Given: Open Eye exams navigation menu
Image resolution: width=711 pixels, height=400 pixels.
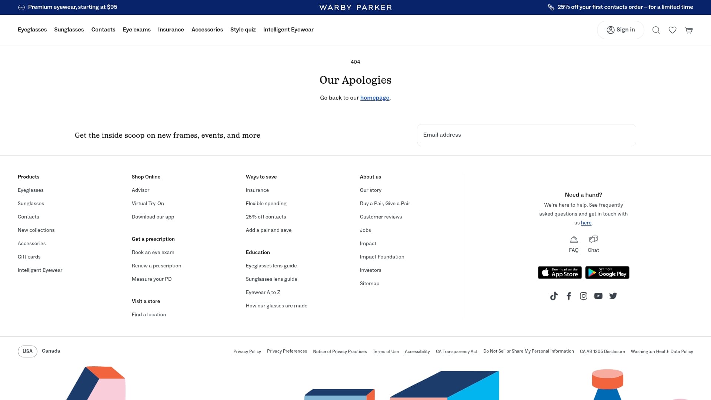Looking at the screenshot, I should pos(137,30).
